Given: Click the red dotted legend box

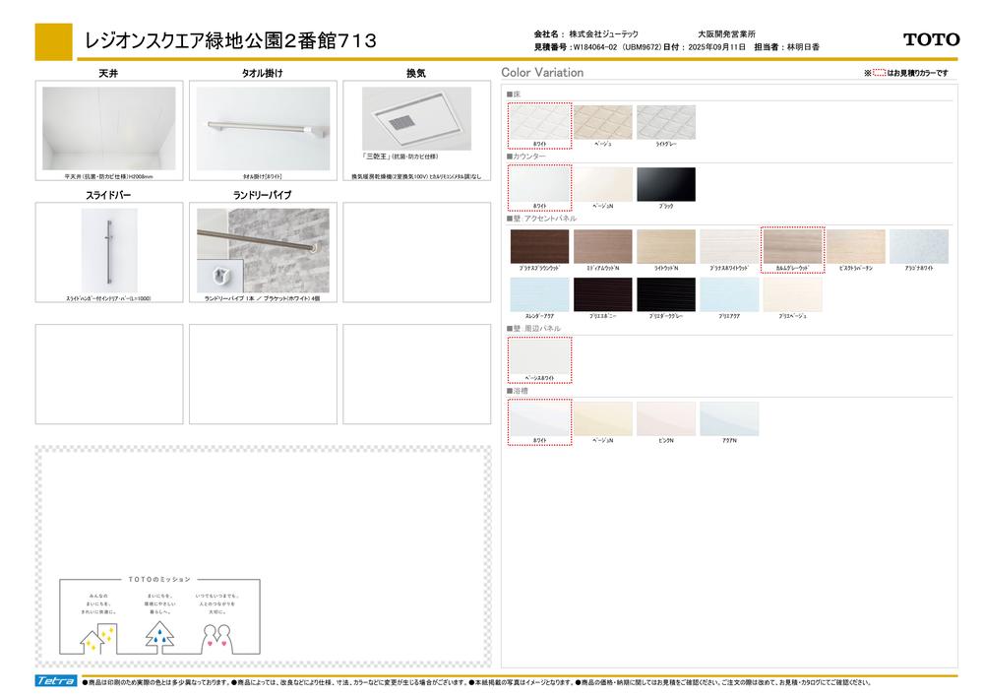Looking at the screenshot, I should point(879,73).
